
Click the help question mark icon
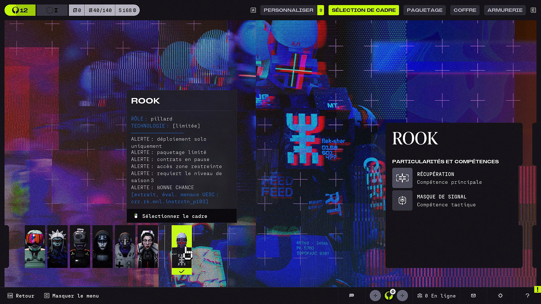[x=527, y=296]
